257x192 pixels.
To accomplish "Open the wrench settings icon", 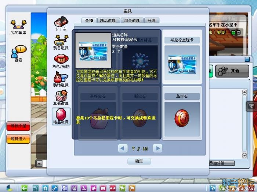I will [55, 188].
